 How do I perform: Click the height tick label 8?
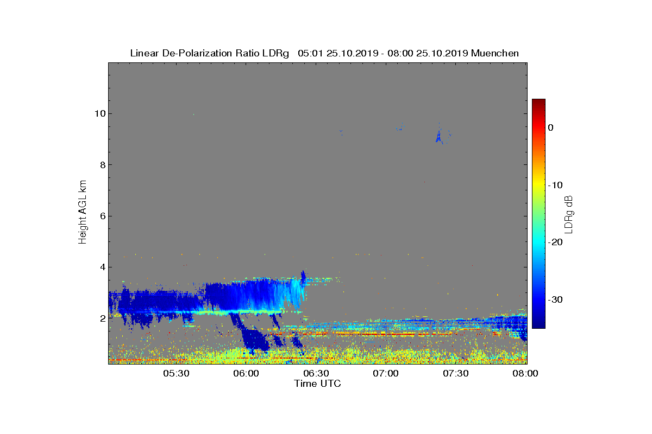[x=102, y=165]
